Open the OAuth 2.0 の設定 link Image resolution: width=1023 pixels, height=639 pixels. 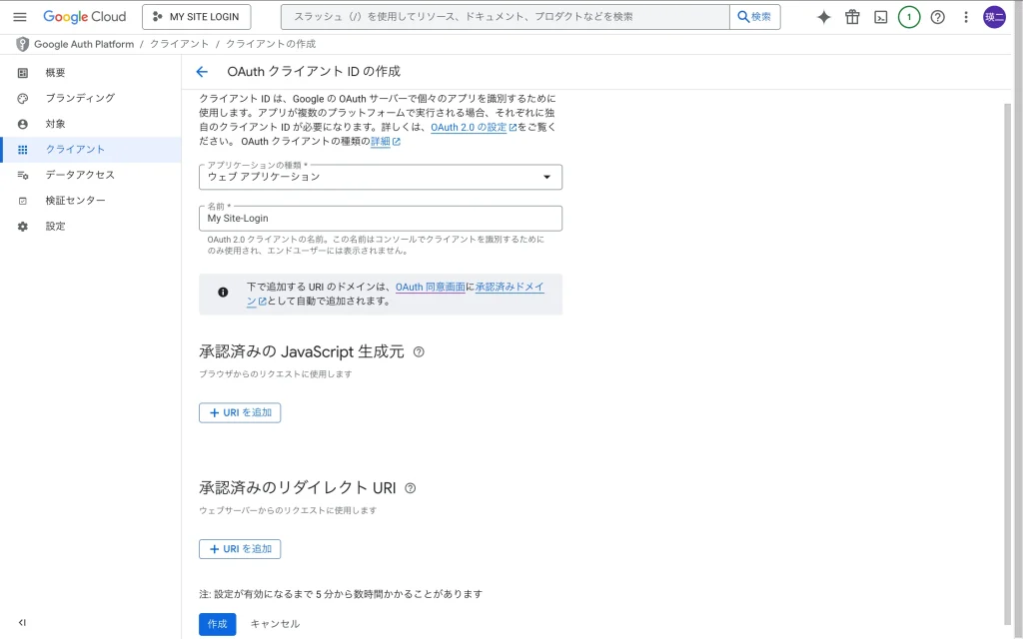tap(469, 128)
